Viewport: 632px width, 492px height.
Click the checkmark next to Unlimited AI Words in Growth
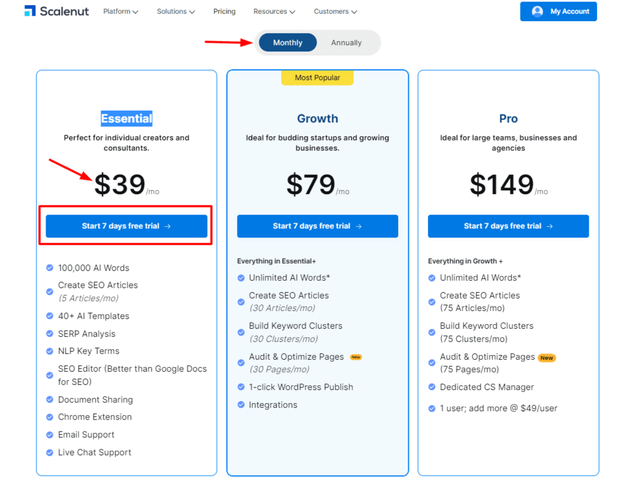click(241, 278)
